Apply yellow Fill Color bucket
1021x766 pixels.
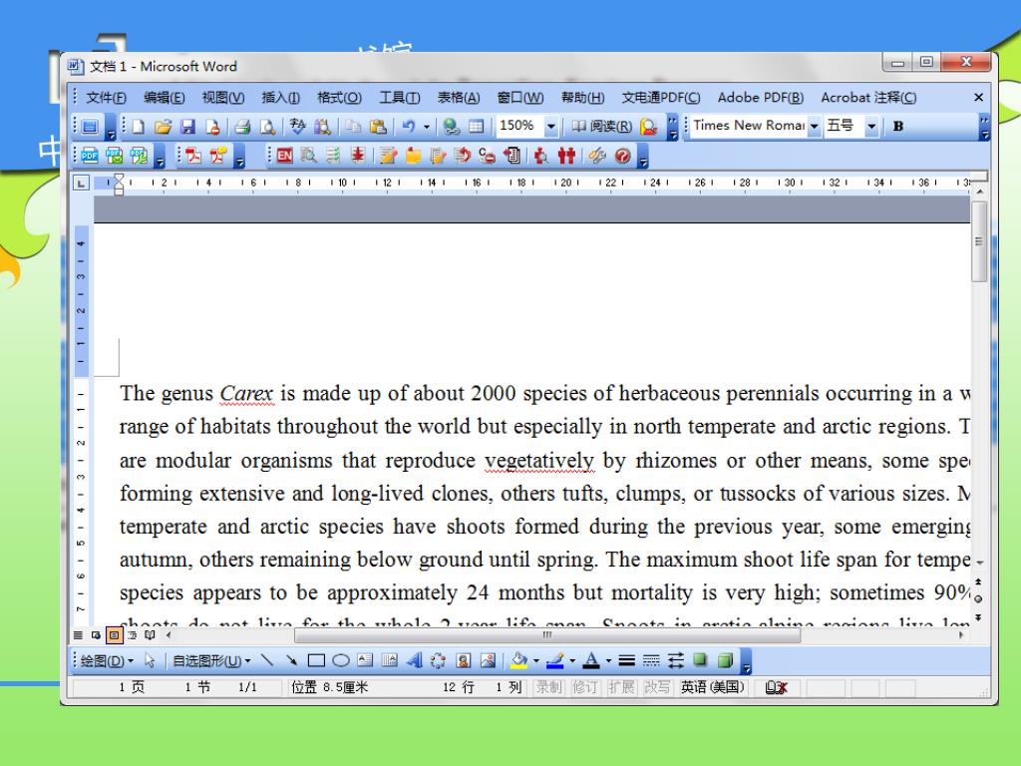click(518, 660)
